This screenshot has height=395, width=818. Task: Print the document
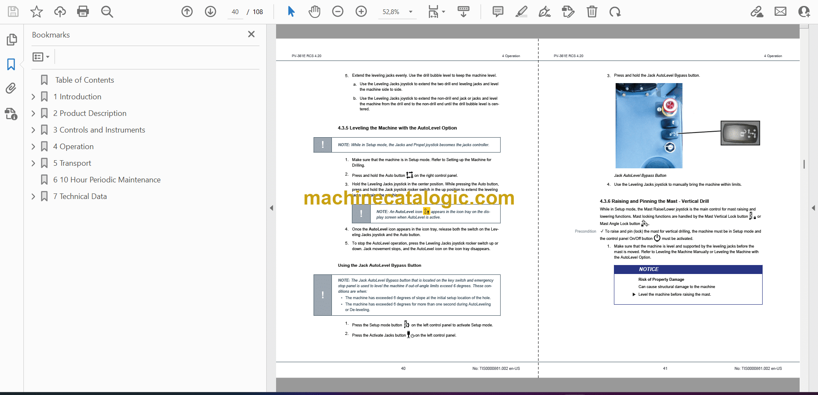[x=83, y=12]
